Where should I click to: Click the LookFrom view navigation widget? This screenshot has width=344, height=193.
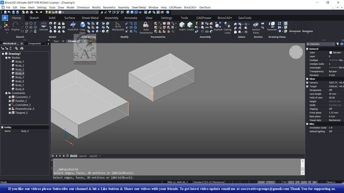[x=296, y=52]
